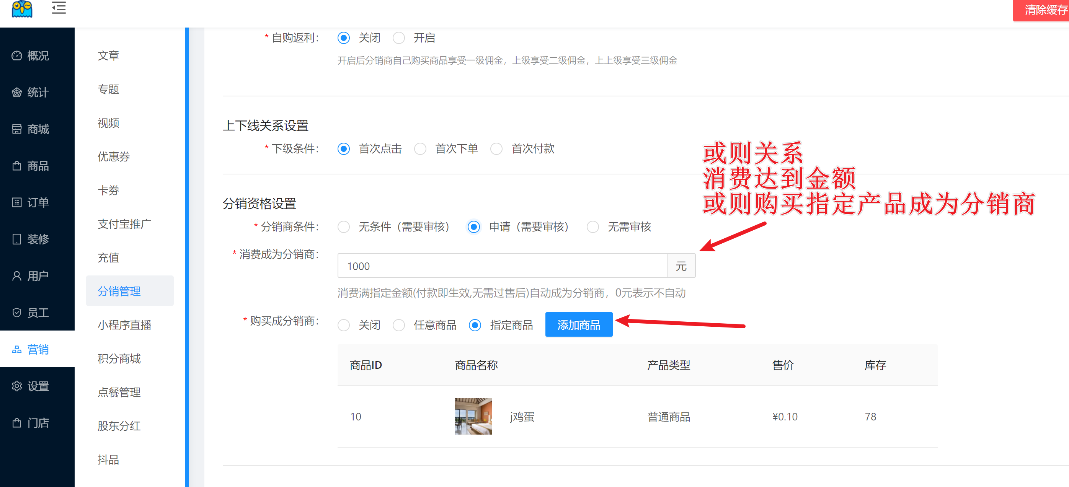Collapse the sidebar menu fold icon

[59, 8]
